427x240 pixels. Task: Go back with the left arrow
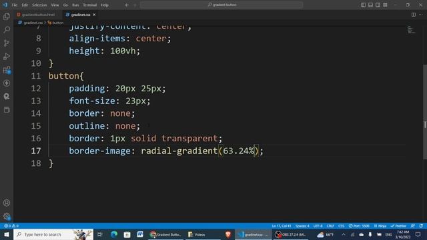pyautogui.click(x=127, y=5)
